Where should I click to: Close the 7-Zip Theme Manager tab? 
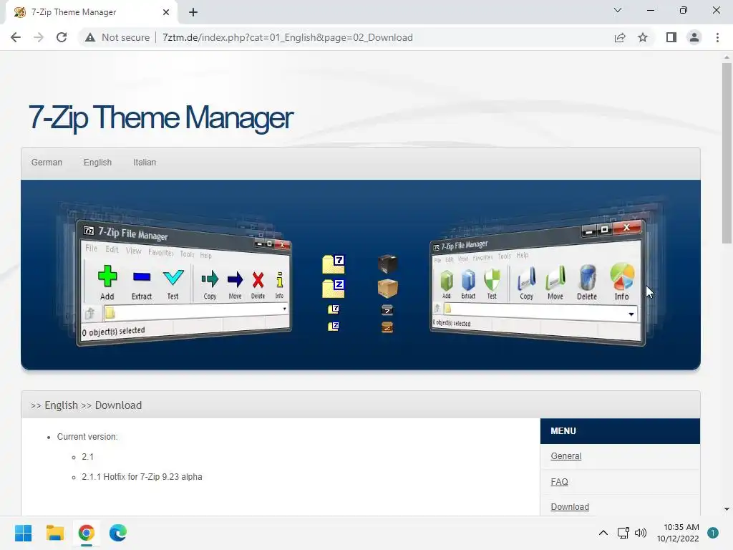[166, 12]
